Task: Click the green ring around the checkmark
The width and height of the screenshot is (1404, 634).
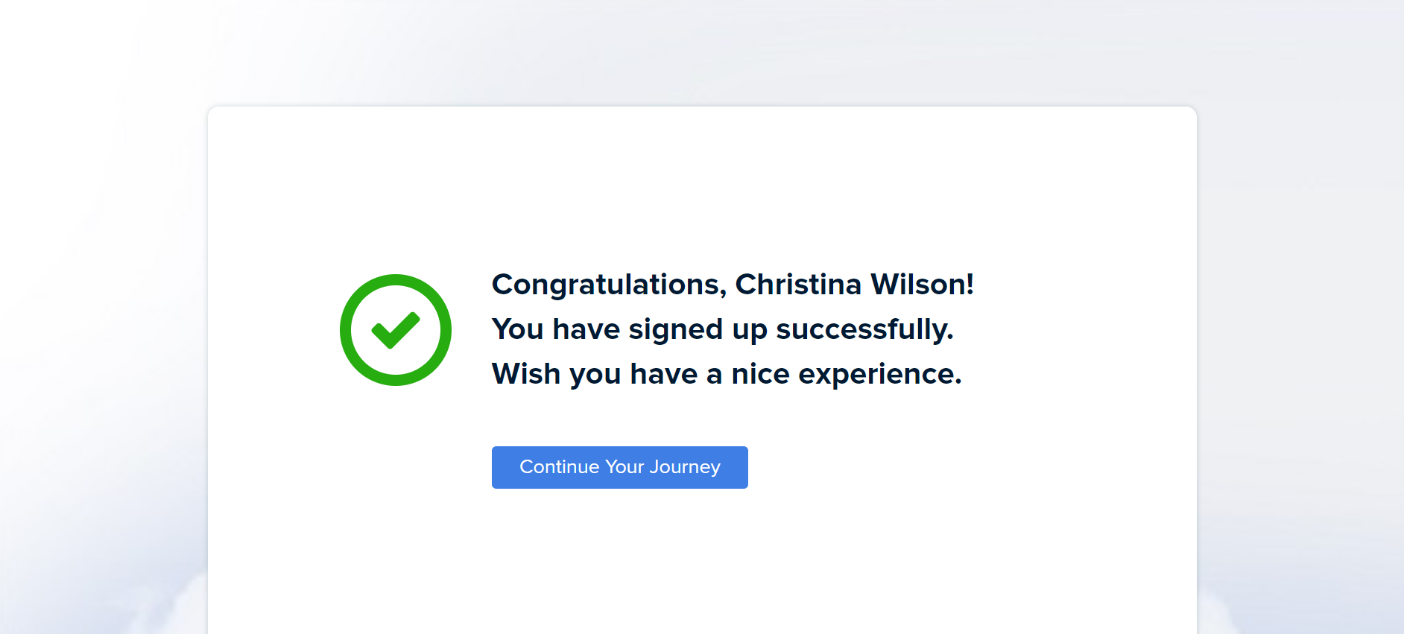Action: (x=346, y=330)
